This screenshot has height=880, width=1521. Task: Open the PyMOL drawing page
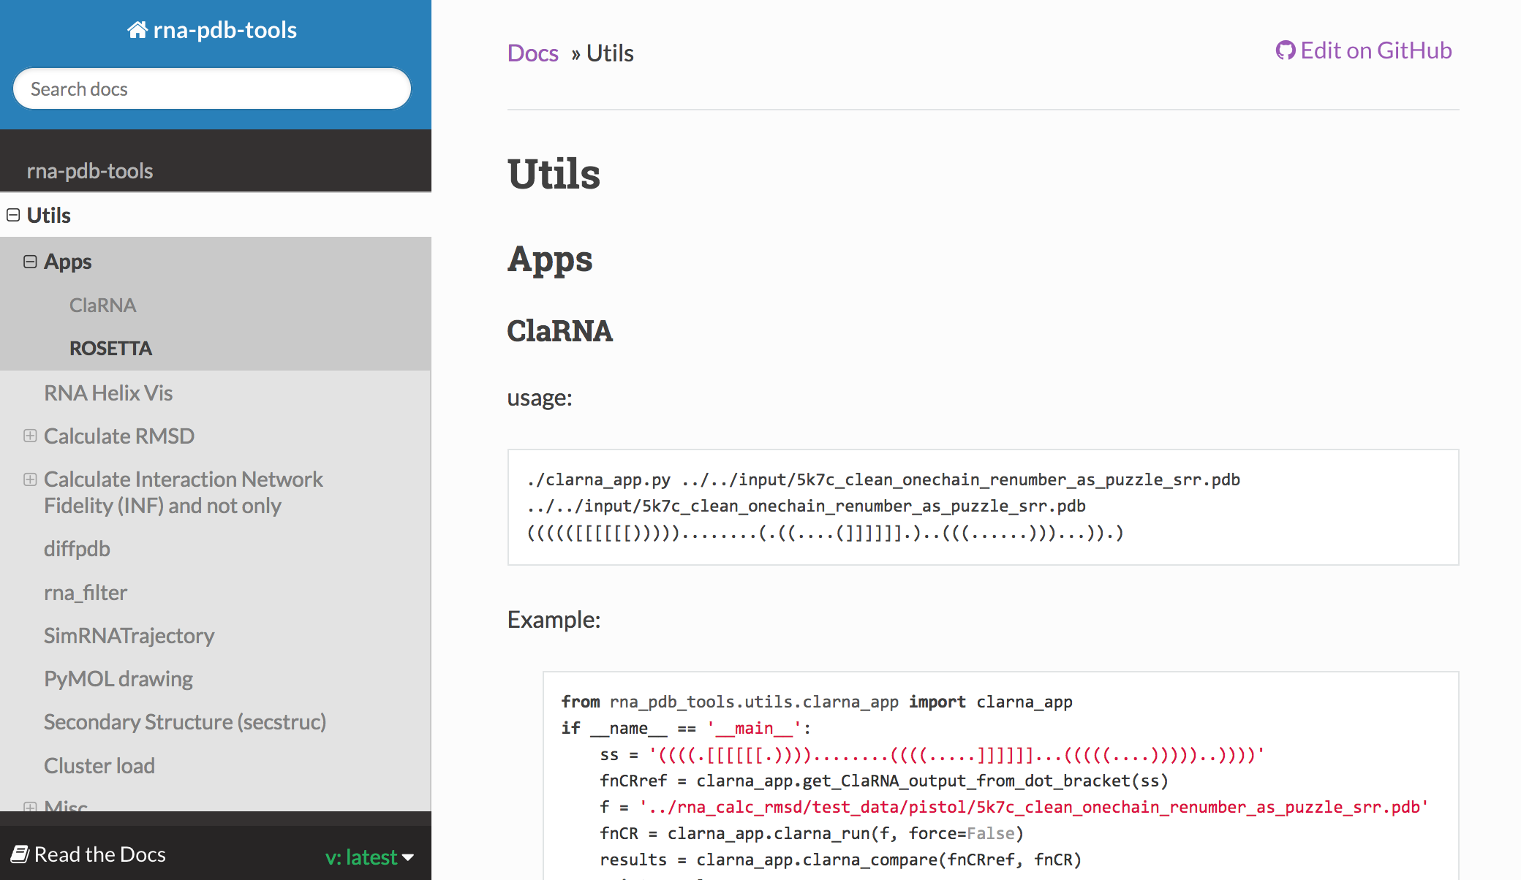point(118,678)
